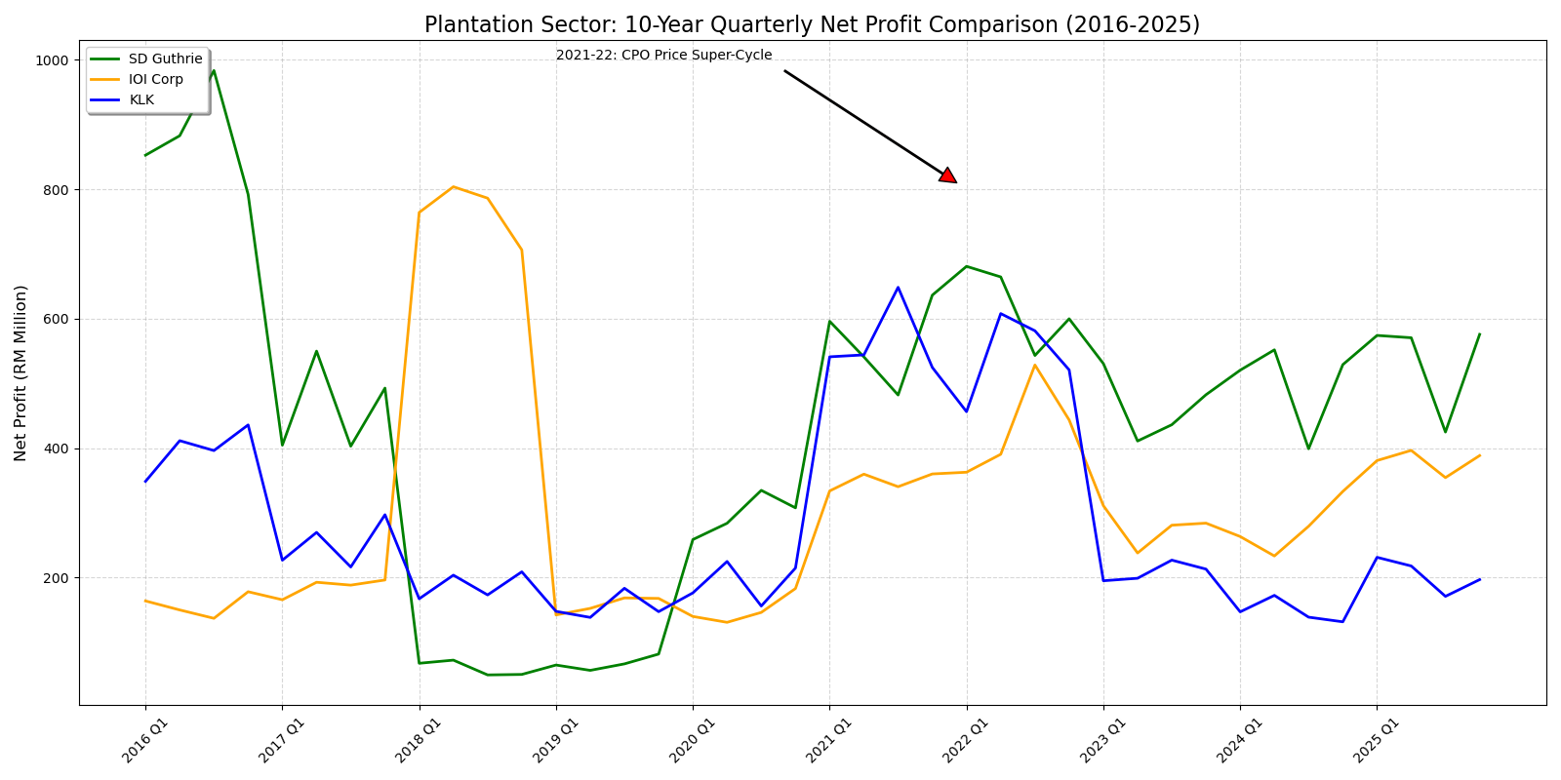Click the chart title text
This screenshot has height=780, width=1561.
point(812,24)
